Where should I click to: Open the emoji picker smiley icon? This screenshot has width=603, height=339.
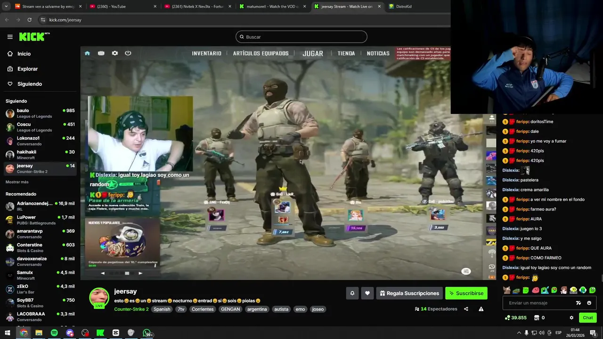click(589, 303)
